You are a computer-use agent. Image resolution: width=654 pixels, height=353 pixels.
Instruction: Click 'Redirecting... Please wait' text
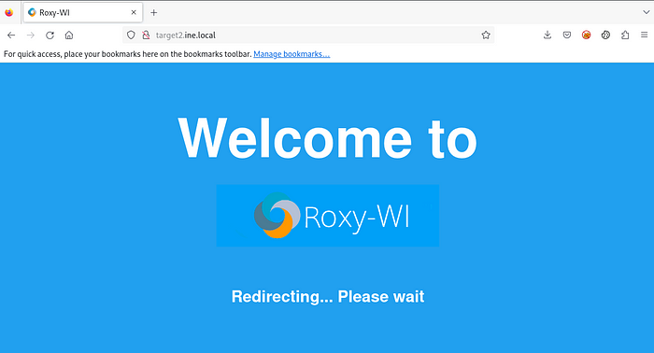click(328, 297)
